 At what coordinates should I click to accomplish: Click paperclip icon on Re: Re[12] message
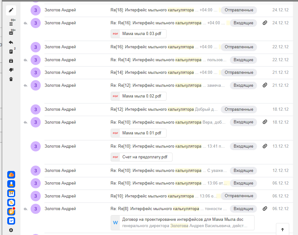pyautogui.click(x=265, y=85)
